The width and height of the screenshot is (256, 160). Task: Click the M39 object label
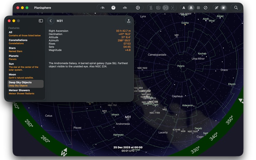click(183, 131)
